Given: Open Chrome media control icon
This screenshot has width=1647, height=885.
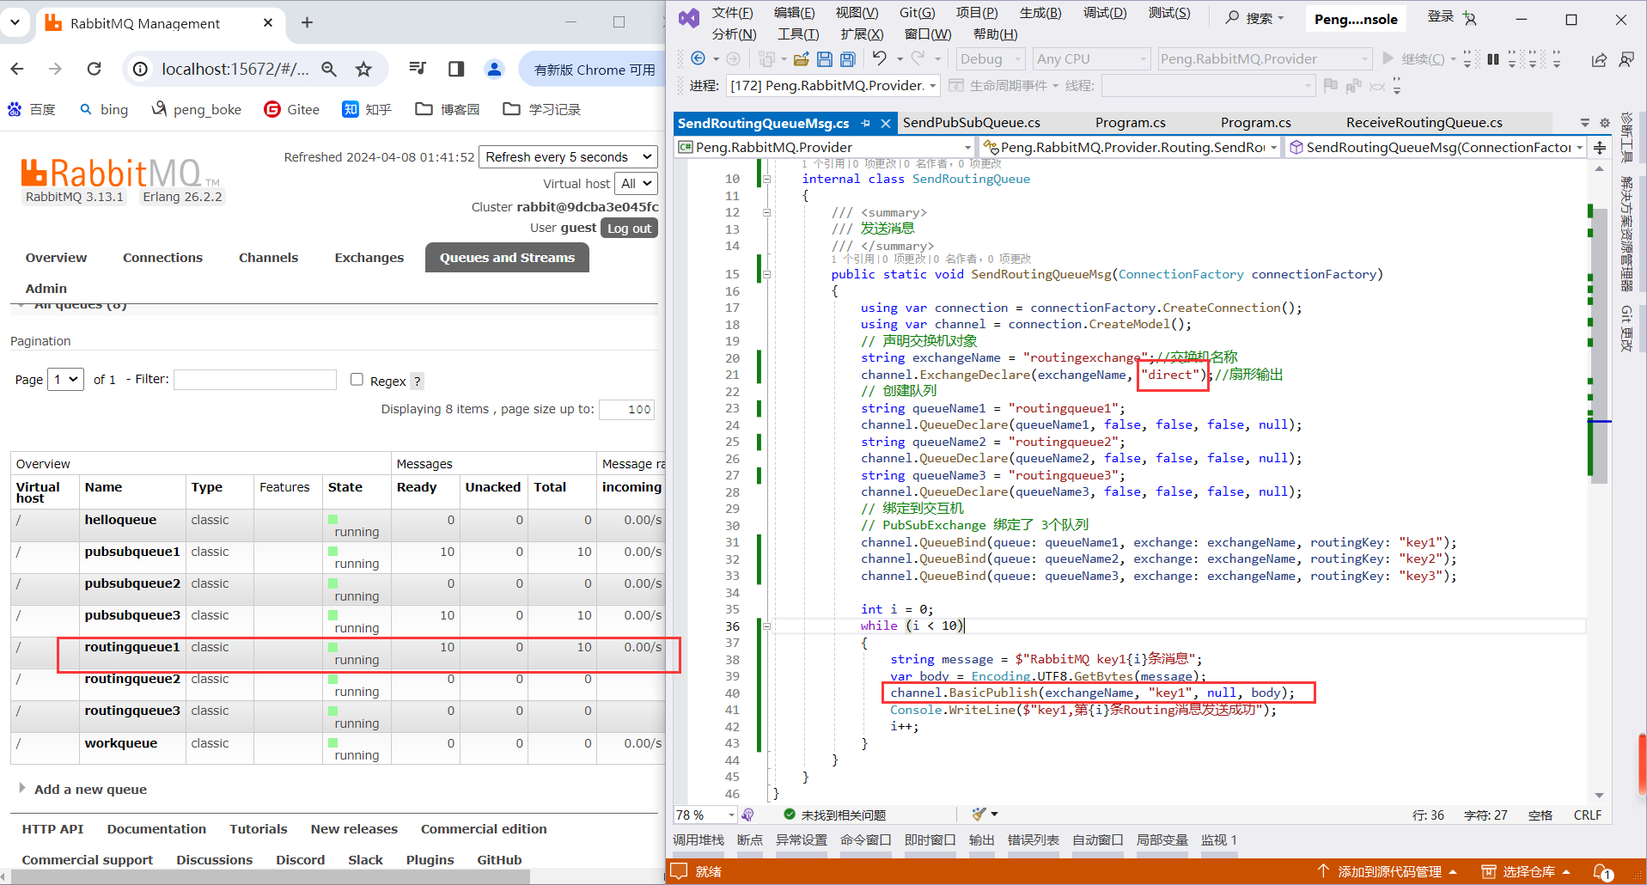Looking at the screenshot, I should coord(418,69).
